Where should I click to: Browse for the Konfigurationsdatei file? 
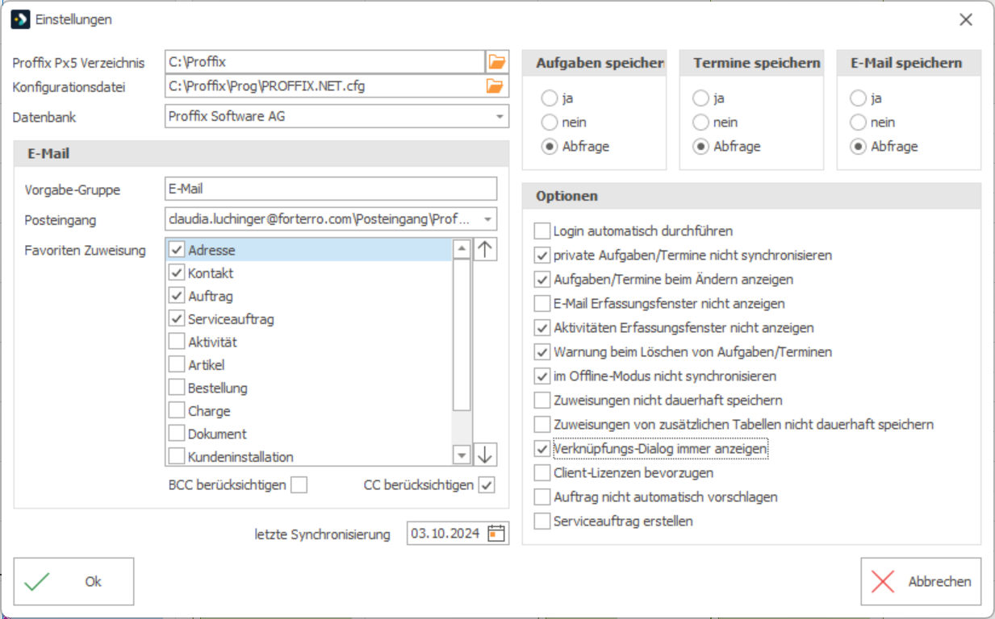[x=496, y=85]
